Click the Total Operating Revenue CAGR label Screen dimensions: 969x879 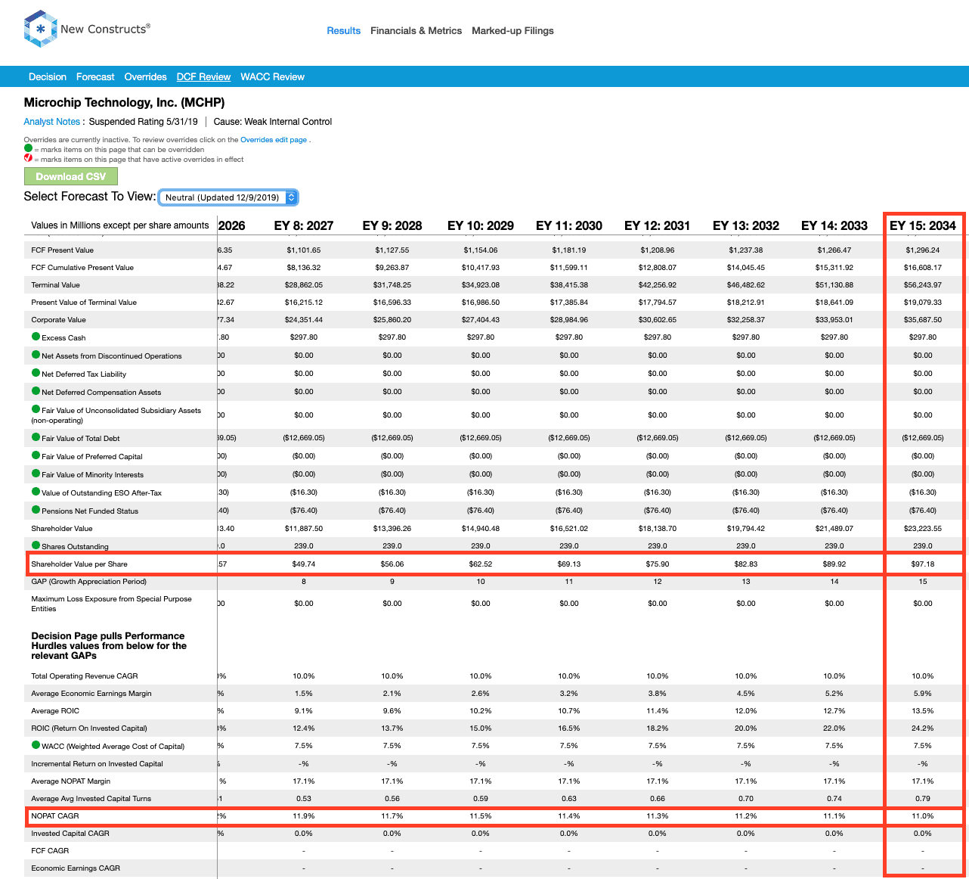click(x=85, y=676)
